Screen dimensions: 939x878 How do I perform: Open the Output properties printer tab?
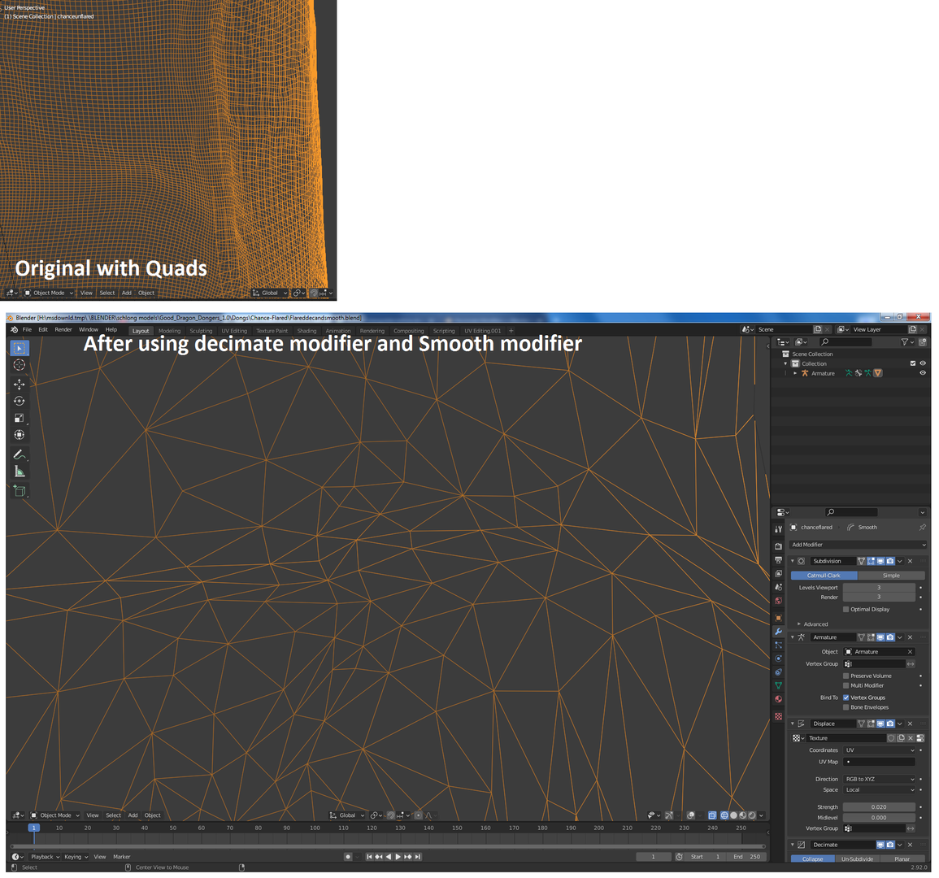coord(779,560)
